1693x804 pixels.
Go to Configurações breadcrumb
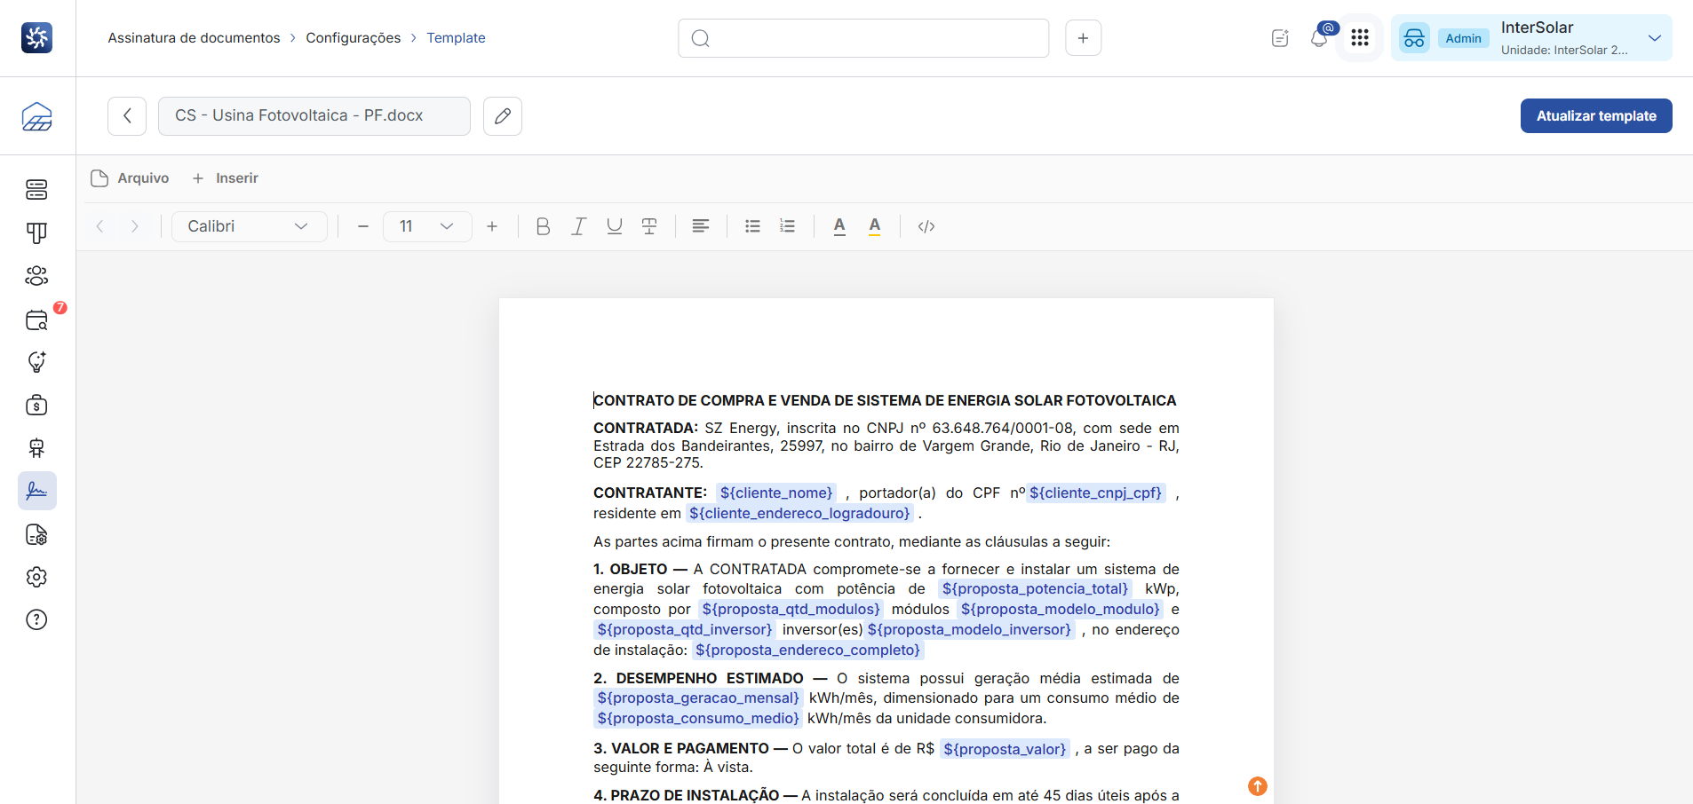coord(354,38)
